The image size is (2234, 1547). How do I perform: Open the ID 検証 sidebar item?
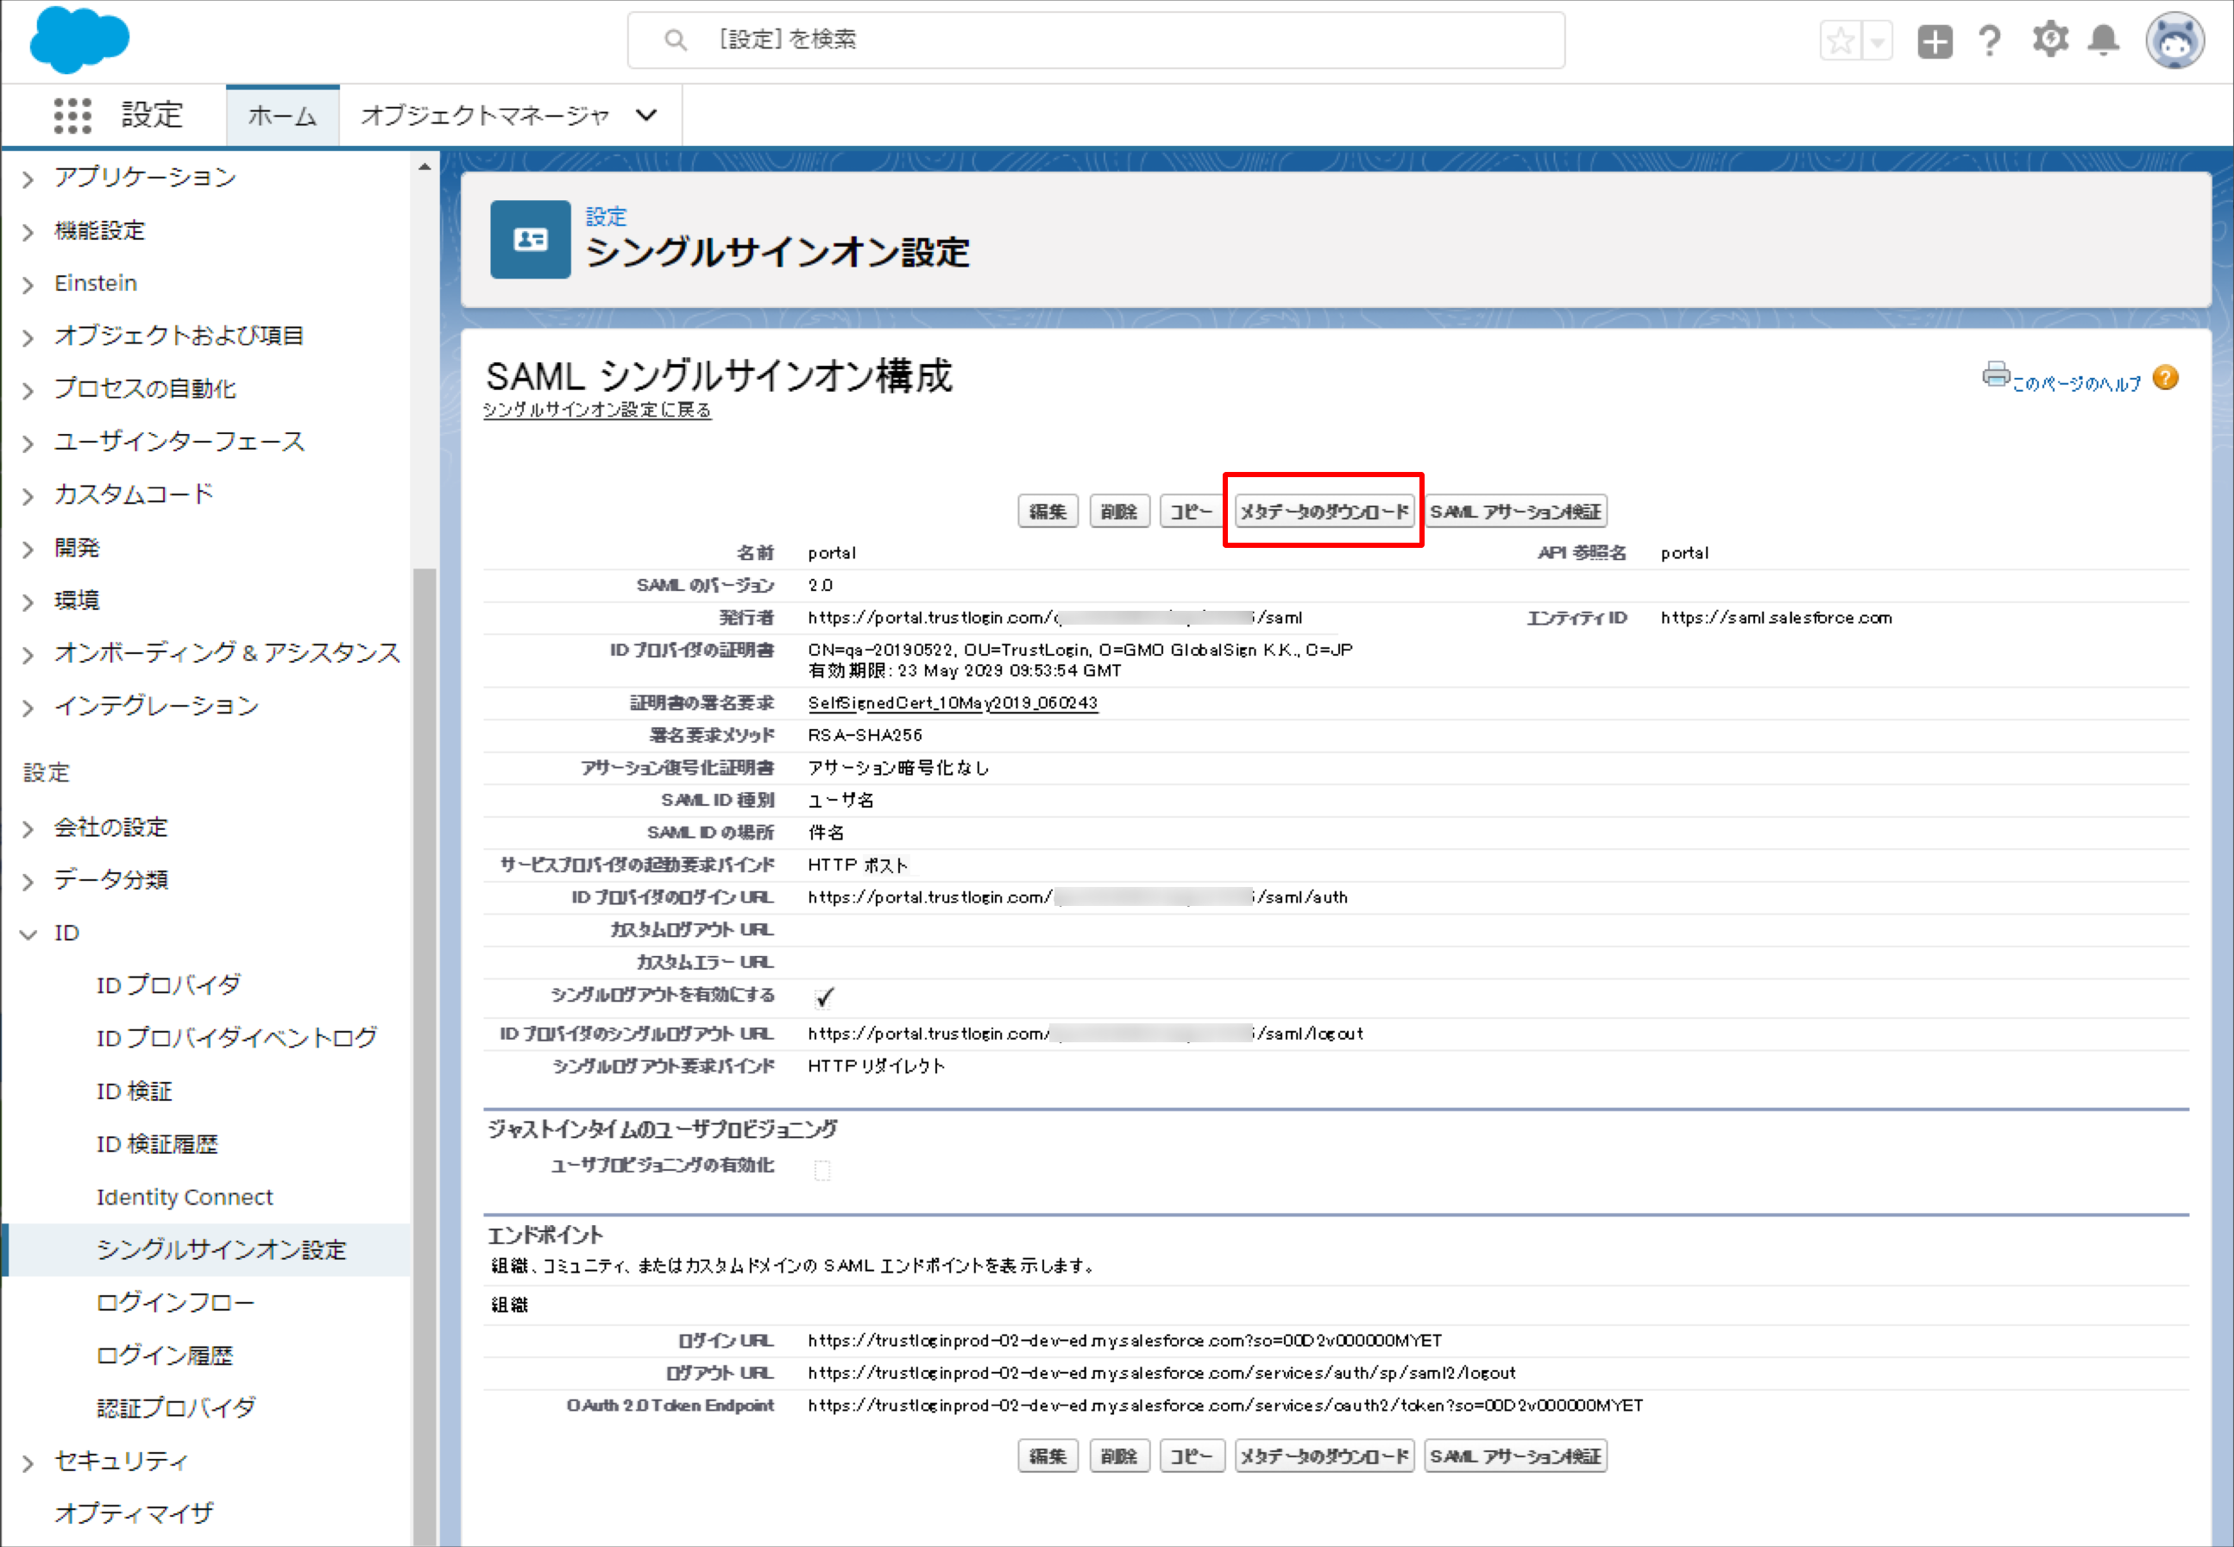point(134,1091)
